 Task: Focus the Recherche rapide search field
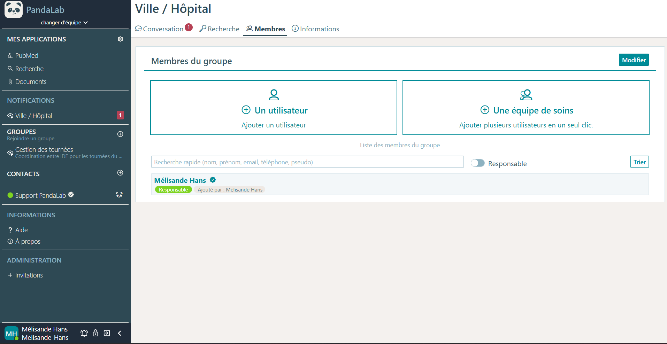[x=307, y=162]
